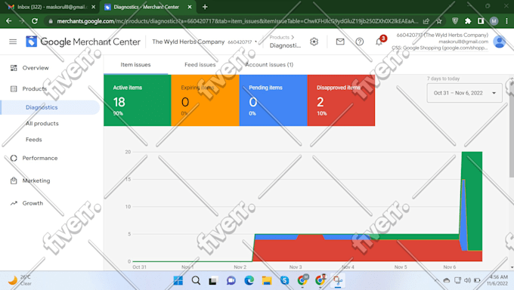Screen dimensions: 514x290
Task: Open the Chrome profile M avatar
Action: [494, 21]
